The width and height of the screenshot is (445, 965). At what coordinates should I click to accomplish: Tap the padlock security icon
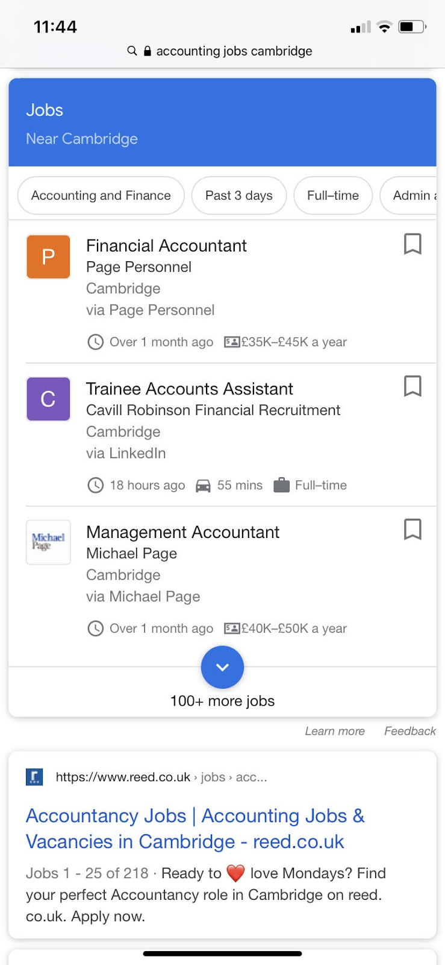click(x=148, y=51)
